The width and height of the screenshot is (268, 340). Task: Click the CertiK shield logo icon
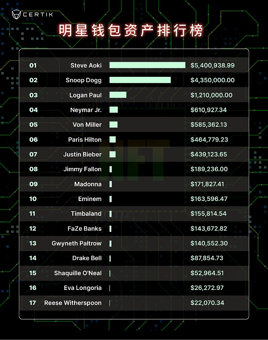pos(16,14)
